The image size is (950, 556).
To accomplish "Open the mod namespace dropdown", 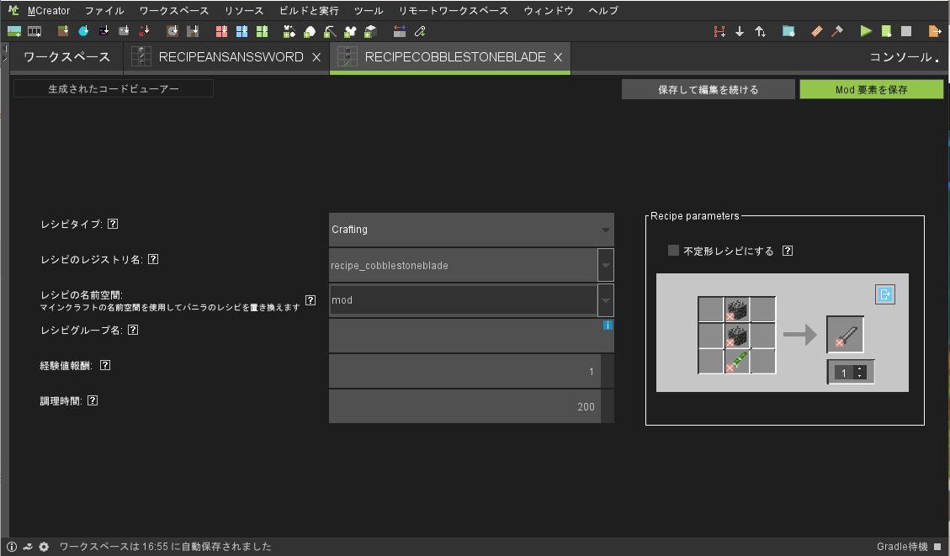I will 605,299.
